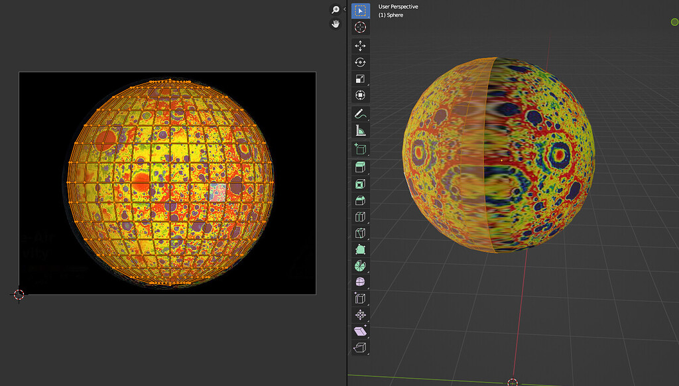The height and width of the screenshot is (386, 679).
Task: Select the Smooth tool
Action: pos(360,283)
